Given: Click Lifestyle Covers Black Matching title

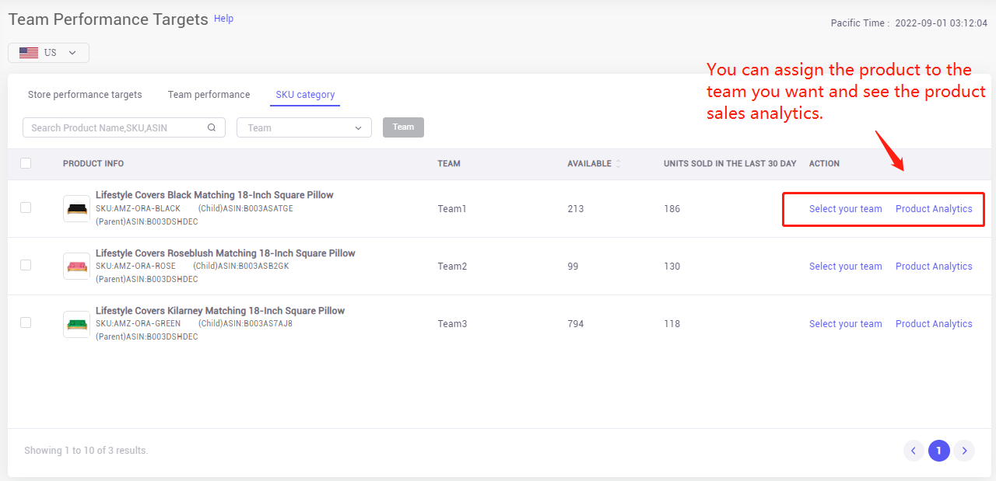Looking at the screenshot, I should click(215, 195).
